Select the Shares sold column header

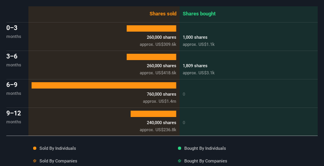tap(163, 14)
